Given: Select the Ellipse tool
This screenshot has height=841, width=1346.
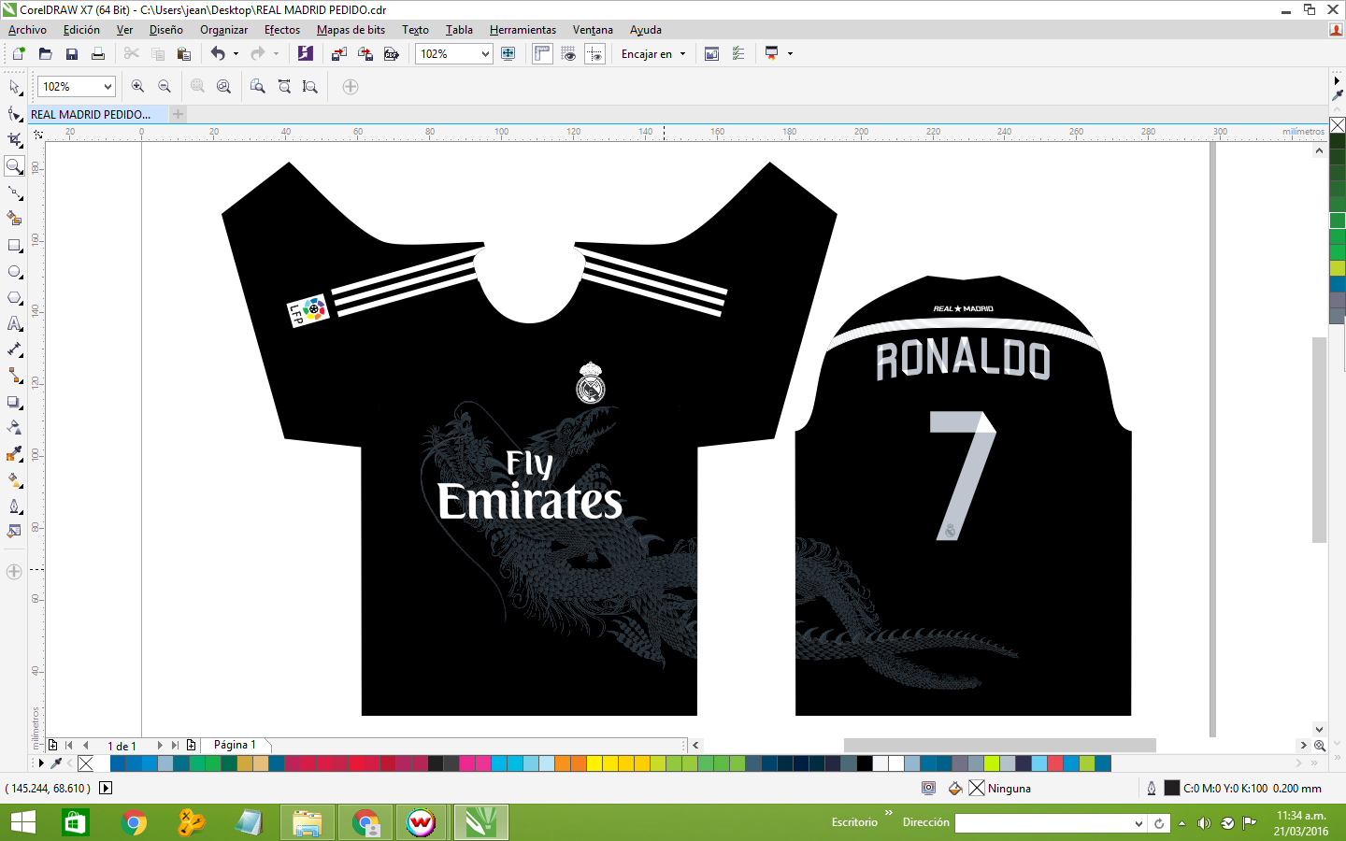Looking at the screenshot, I should coord(14,272).
